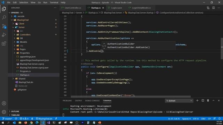The height and width of the screenshot is (125, 223).
Task: Switch to DEBUG CONSOLE panel tab
Action: [x=92, y=101]
